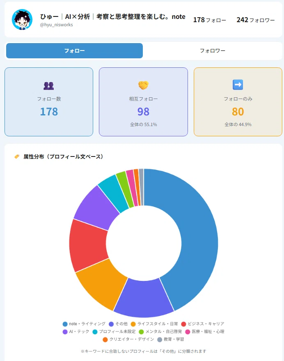The image size is (284, 361).
Task: Toggle その他 legend indigo swatch
Action: [111, 324]
